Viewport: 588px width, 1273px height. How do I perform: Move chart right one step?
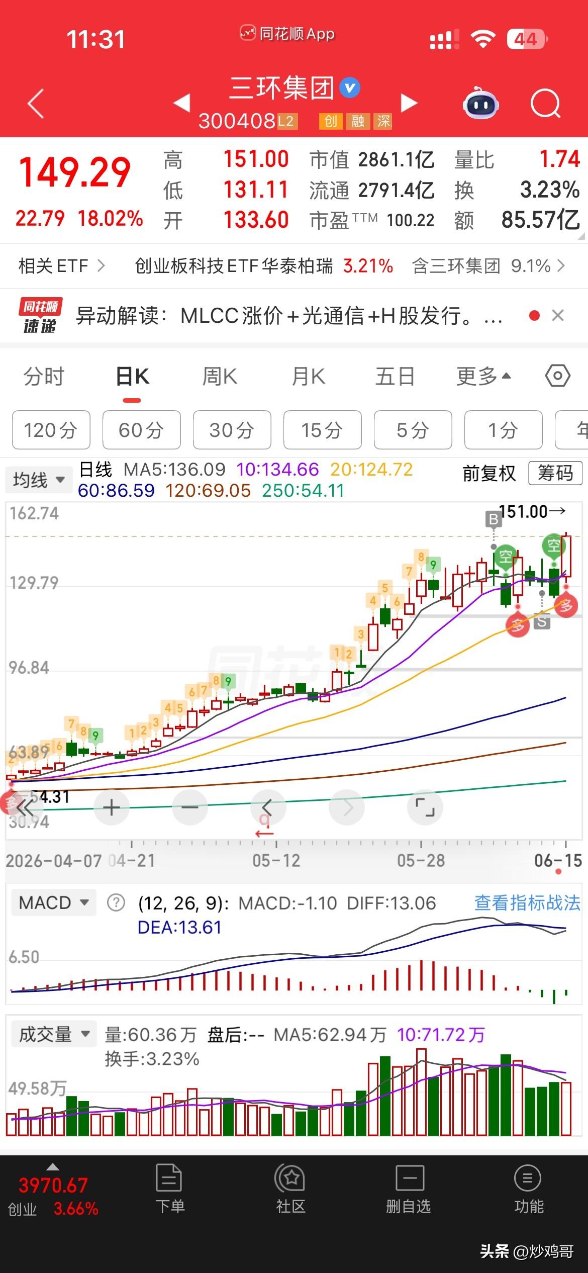tap(346, 807)
